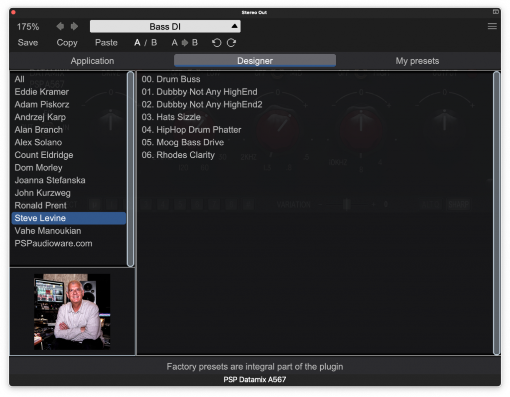Image resolution: width=510 pixels, height=397 pixels.
Task: Switch to the My presets tab
Action: point(417,61)
